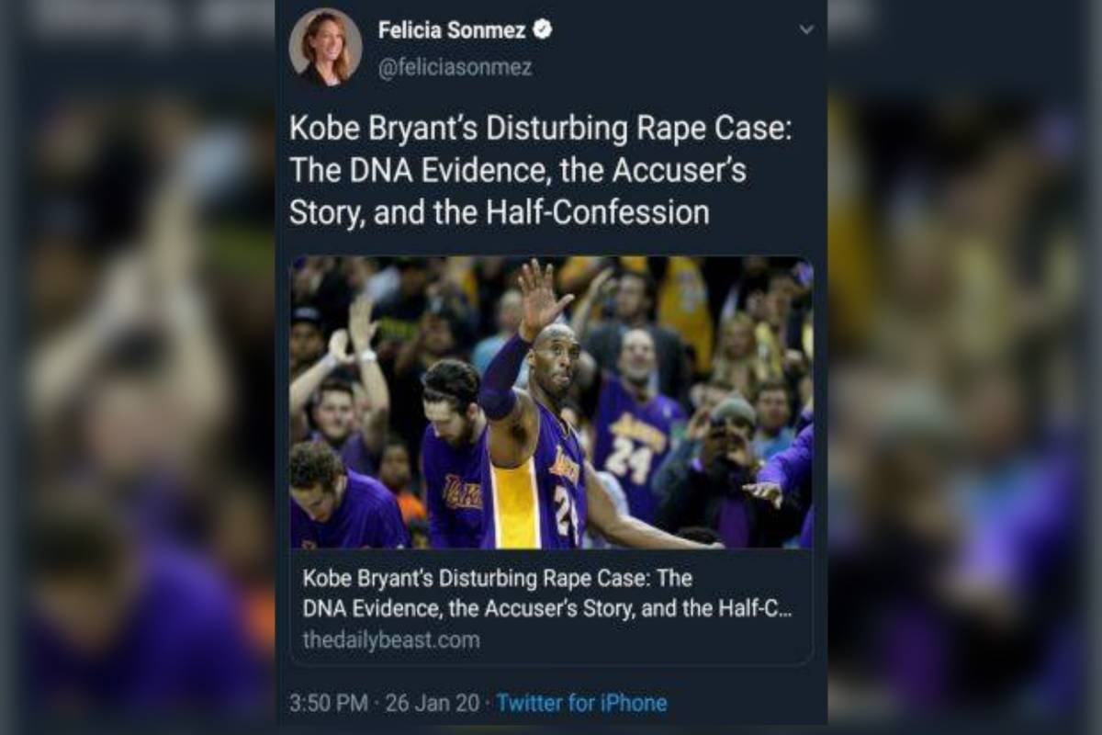Open the Felicia Sonmez display name link
This screenshot has height=735, width=1102.
tap(451, 30)
